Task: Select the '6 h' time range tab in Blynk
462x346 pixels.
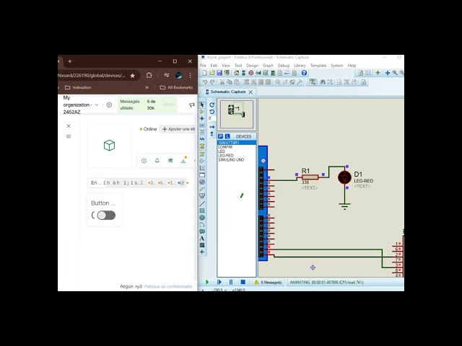Action: (116, 183)
